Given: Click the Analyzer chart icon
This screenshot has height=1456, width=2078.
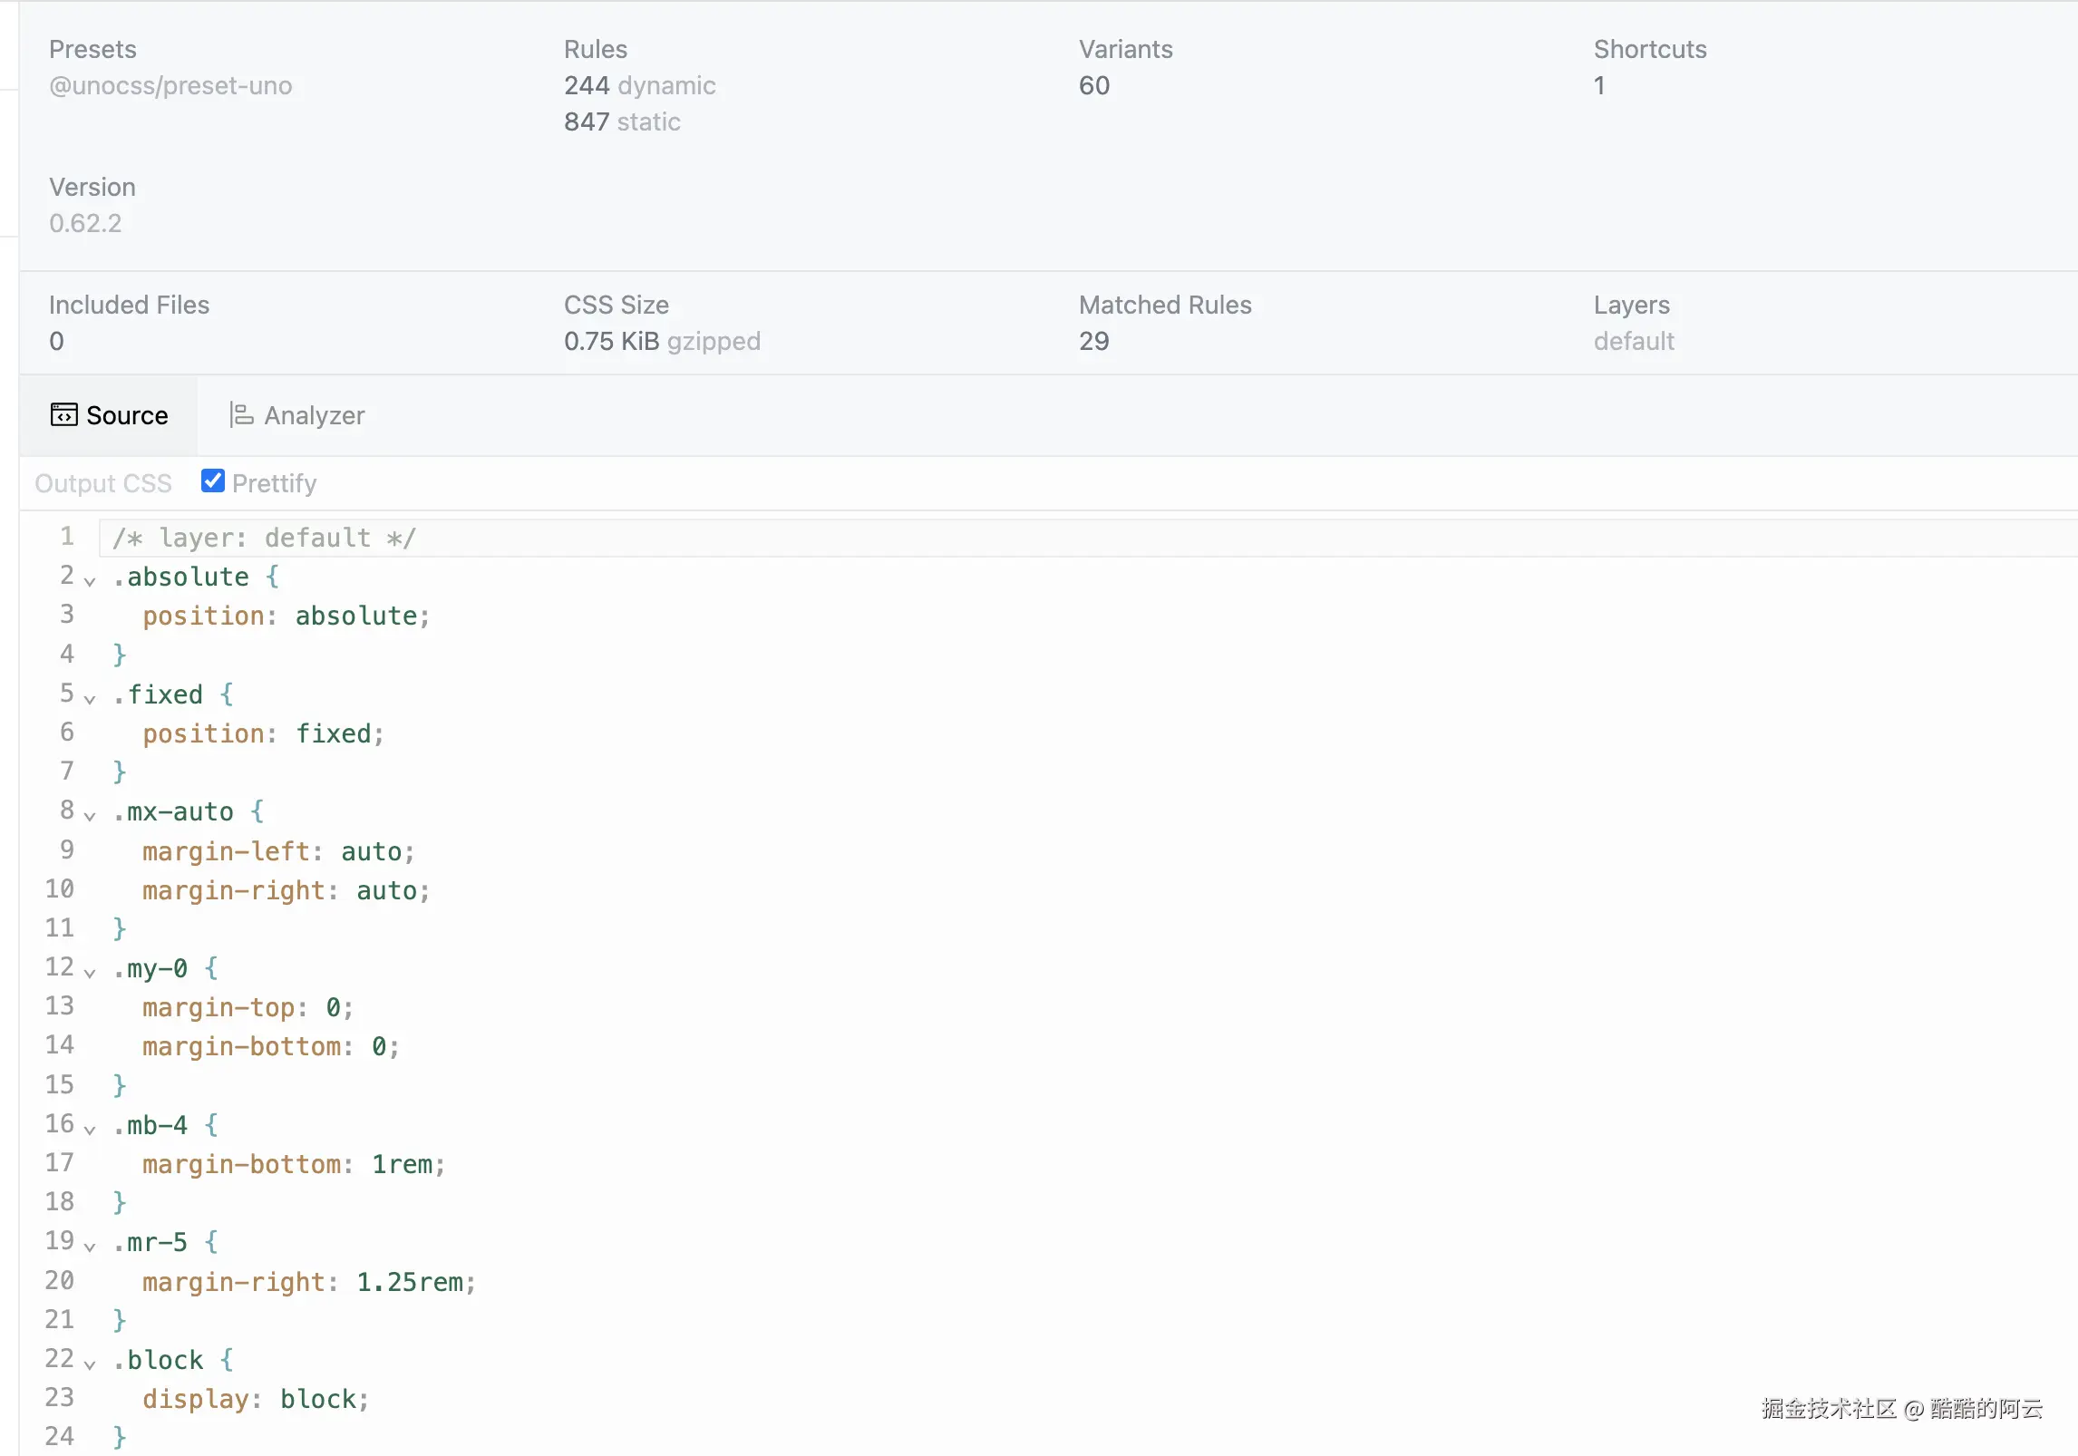Looking at the screenshot, I should pos(241,415).
